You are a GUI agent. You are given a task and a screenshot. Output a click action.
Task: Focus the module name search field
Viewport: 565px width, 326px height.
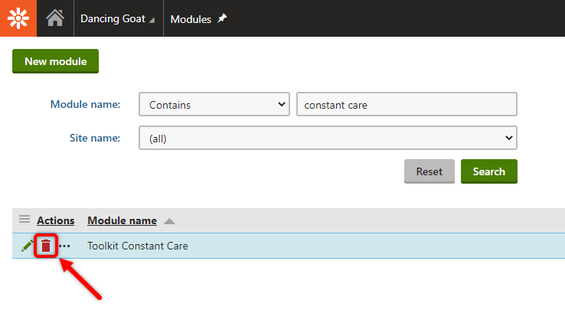pos(407,105)
